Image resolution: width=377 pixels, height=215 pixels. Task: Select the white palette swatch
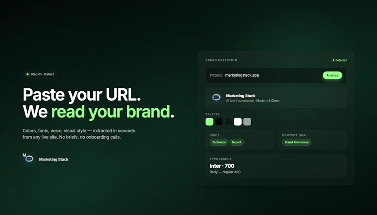pos(238,122)
